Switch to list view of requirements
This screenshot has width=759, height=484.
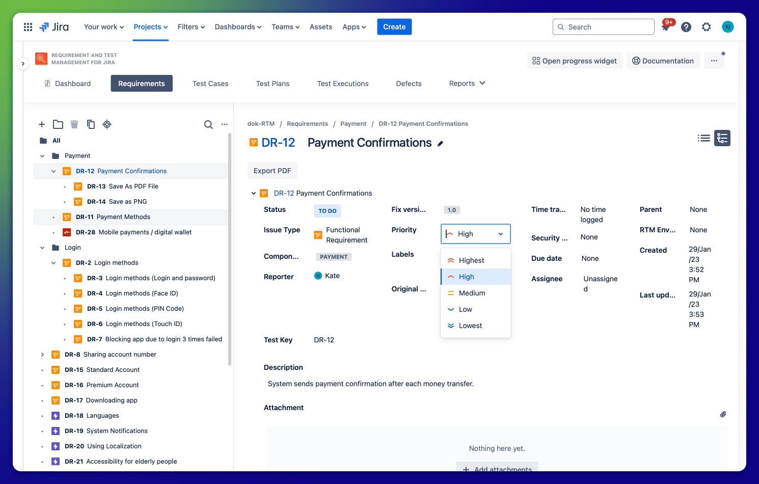(x=703, y=138)
